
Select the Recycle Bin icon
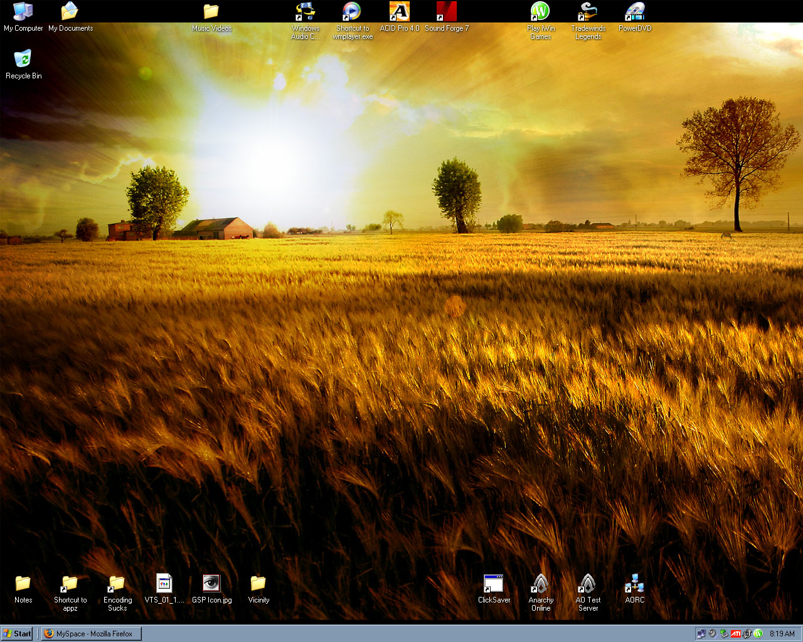23,60
